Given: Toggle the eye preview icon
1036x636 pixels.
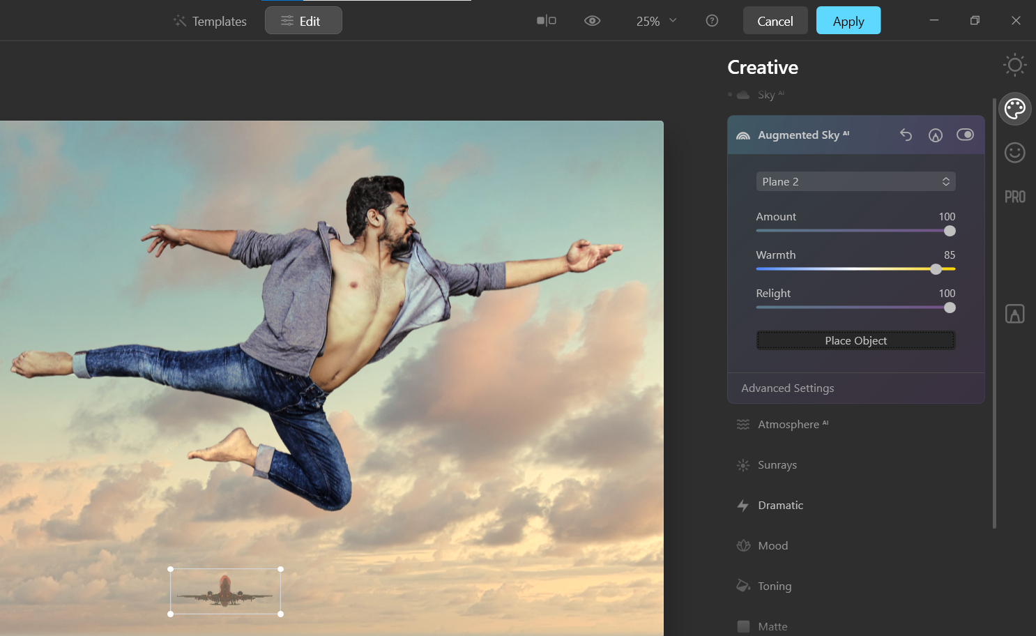Looking at the screenshot, I should click(x=592, y=21).
